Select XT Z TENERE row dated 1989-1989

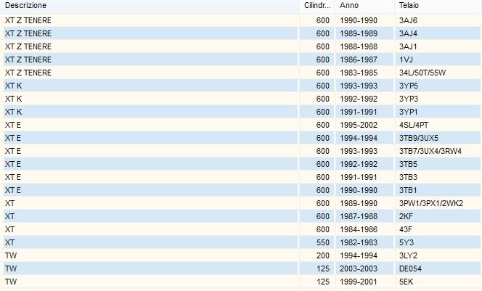pos(241,33)
